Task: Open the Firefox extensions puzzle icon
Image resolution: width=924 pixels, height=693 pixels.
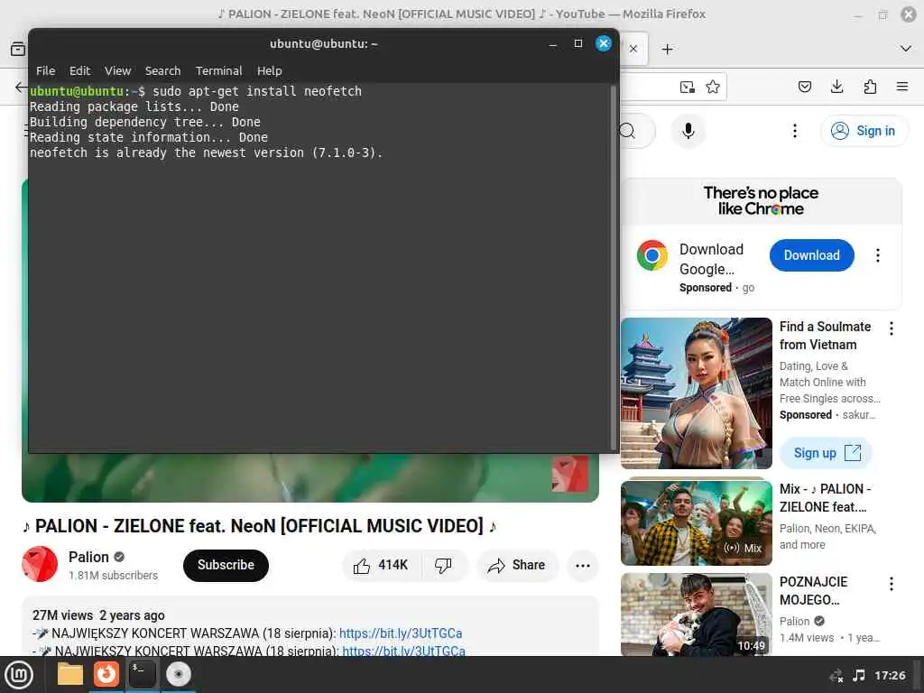Action: (870, 88)
